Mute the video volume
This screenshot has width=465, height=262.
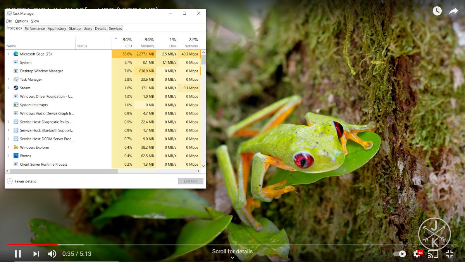(x=52, y=254)
